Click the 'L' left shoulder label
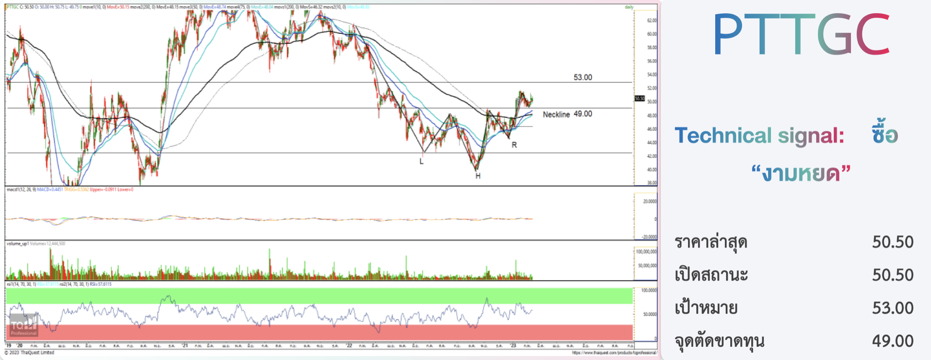This screenshot has width=931, height=360. tap(422, 161)
